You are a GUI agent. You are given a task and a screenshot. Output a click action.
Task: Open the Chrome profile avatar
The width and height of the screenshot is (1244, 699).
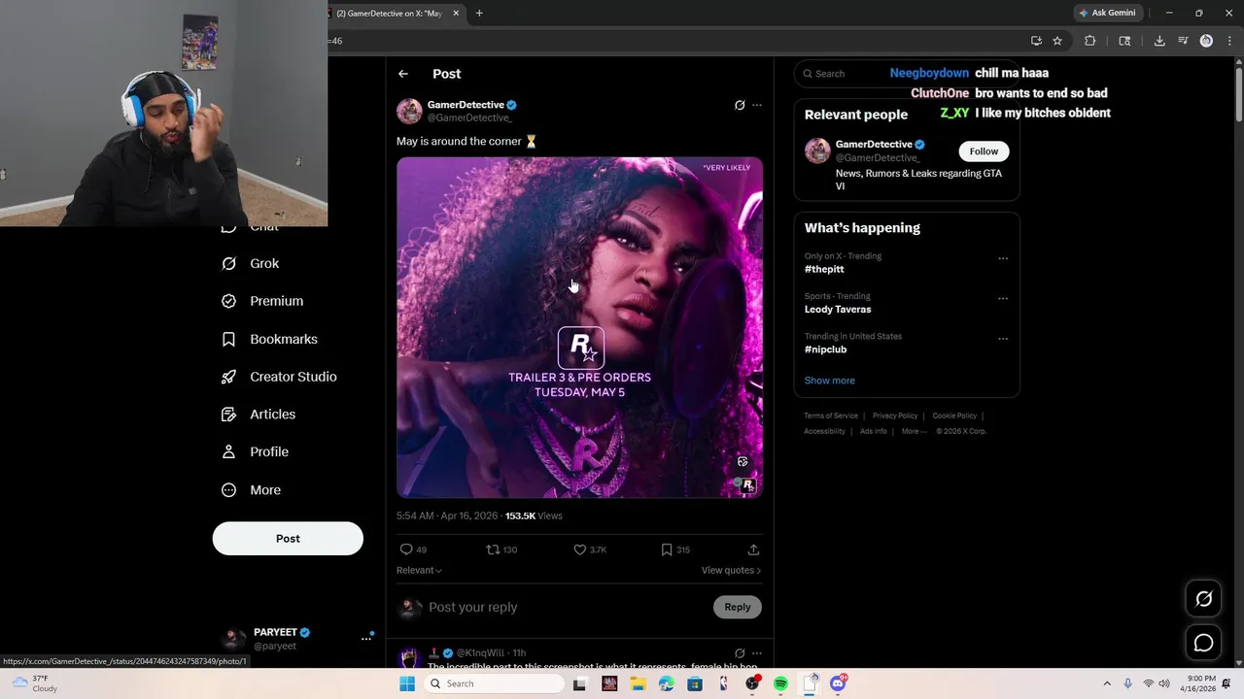click(x=1206, y=41)
